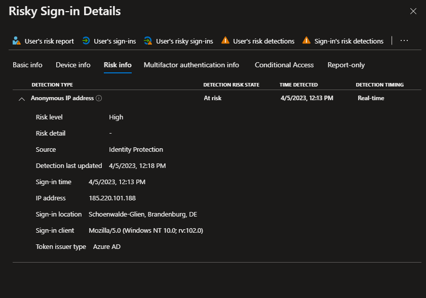Click info icon beside Anonymous IP address
The height and width of the screenshot is (298, 426).
pyautogui.click(x=99, y=99)
